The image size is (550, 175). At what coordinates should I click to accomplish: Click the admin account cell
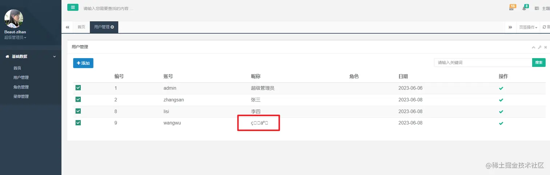pyautogui.click(x=170, y=88)
